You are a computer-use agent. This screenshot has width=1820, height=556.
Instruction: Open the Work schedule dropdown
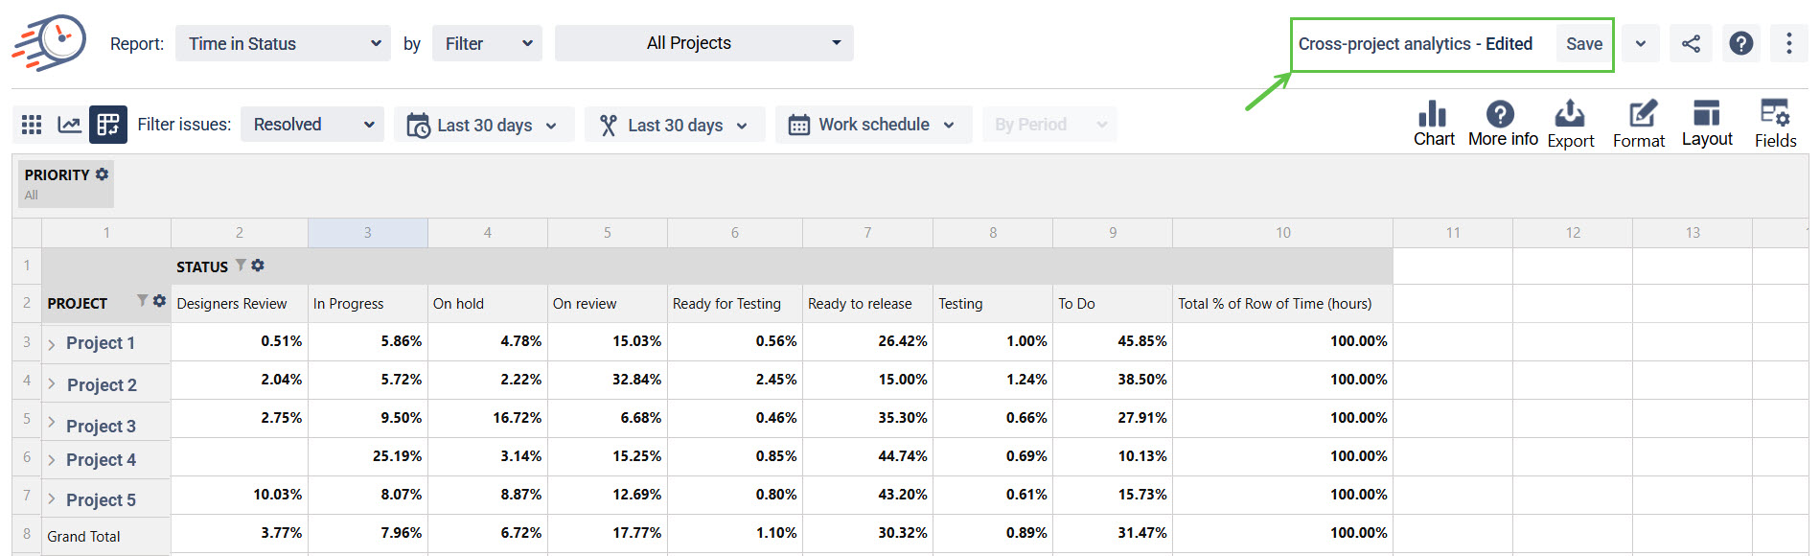pyautogui.click(x=871, y=124)
